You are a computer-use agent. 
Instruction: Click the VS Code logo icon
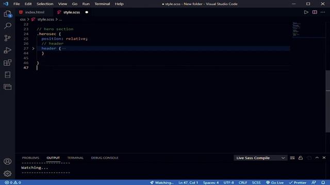[6, 4]
